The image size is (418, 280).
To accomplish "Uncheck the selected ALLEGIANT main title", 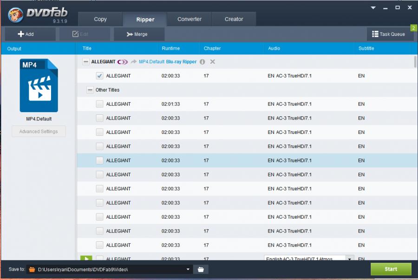I will [x=99, y=76].
